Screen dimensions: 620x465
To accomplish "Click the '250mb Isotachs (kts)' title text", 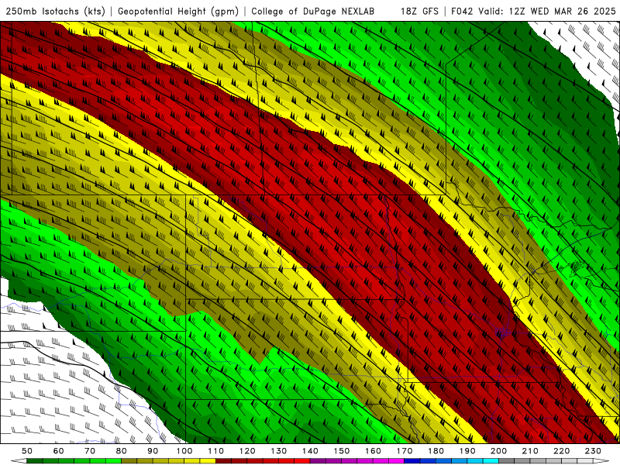I will 55,12.
